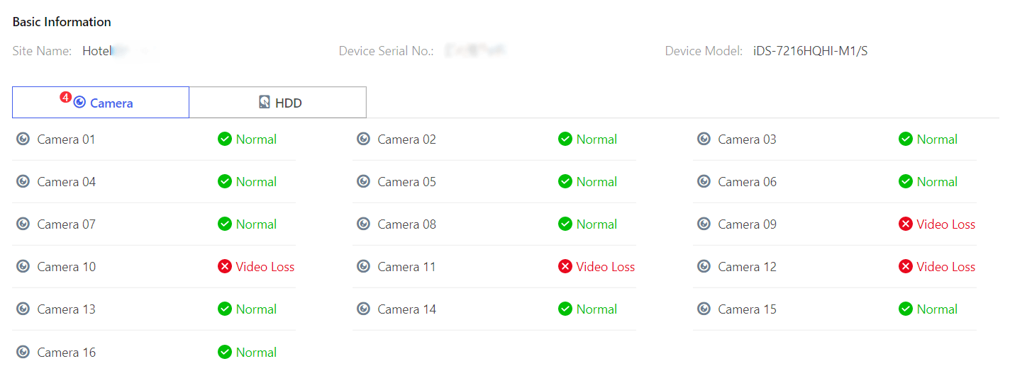The image size is (1010, 383).
Task: Click the Camera 07 label
Action: 67,224
